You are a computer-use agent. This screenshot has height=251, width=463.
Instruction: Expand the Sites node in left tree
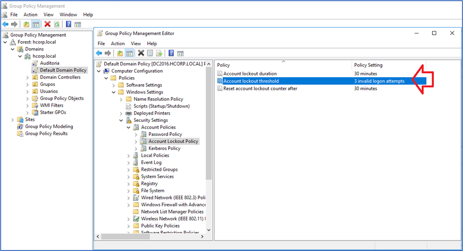[x=13, y=119]
